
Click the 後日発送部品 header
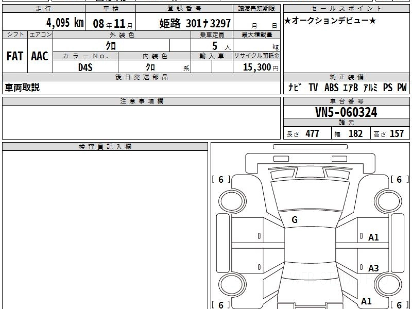coord(141,77)
